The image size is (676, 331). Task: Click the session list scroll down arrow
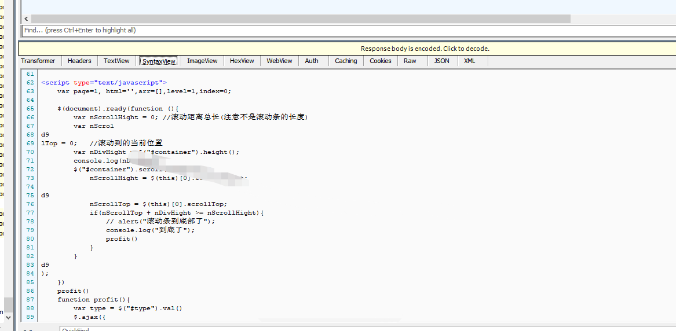pyautogui.click(x=8, y=318)
